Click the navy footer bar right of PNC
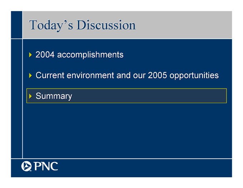Image resolution: width=243 pixels, height=188 pixels. [x=145, y=168]
